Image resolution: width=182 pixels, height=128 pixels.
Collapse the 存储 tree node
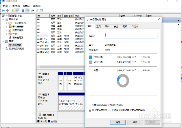coord(3,41)
